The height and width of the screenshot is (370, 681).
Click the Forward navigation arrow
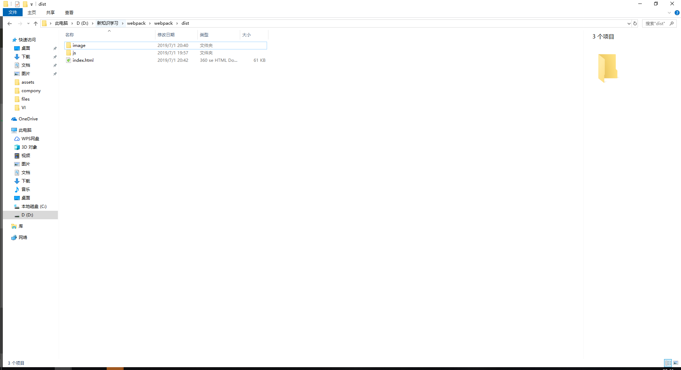(20, 23)
